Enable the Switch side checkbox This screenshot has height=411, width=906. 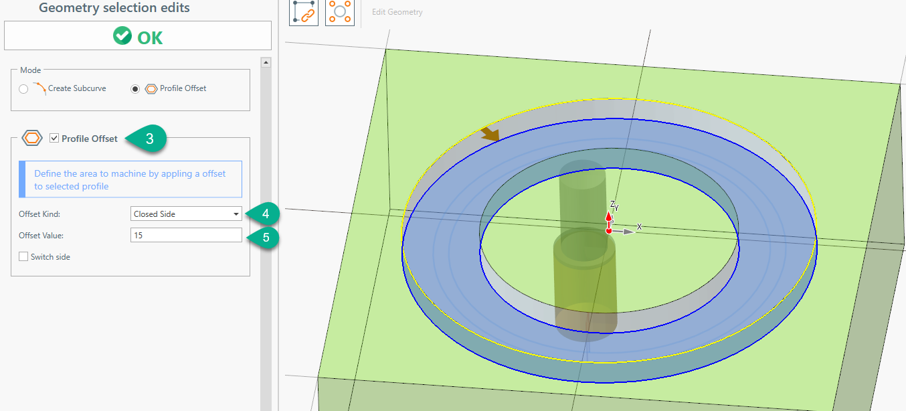[x=24, y=256]
